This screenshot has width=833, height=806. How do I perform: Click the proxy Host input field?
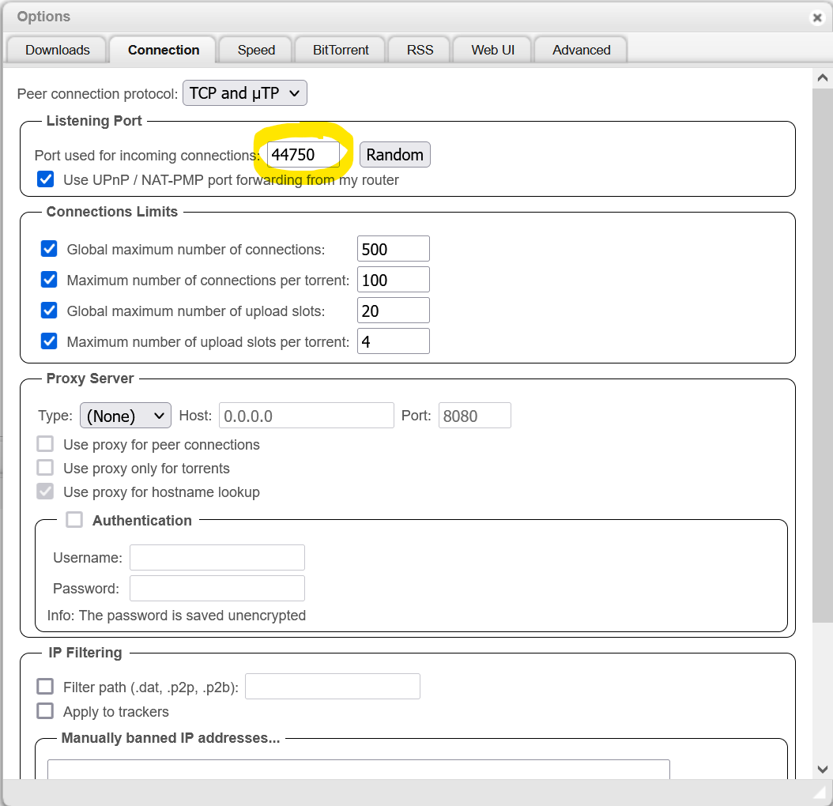(x=306, y=415)
